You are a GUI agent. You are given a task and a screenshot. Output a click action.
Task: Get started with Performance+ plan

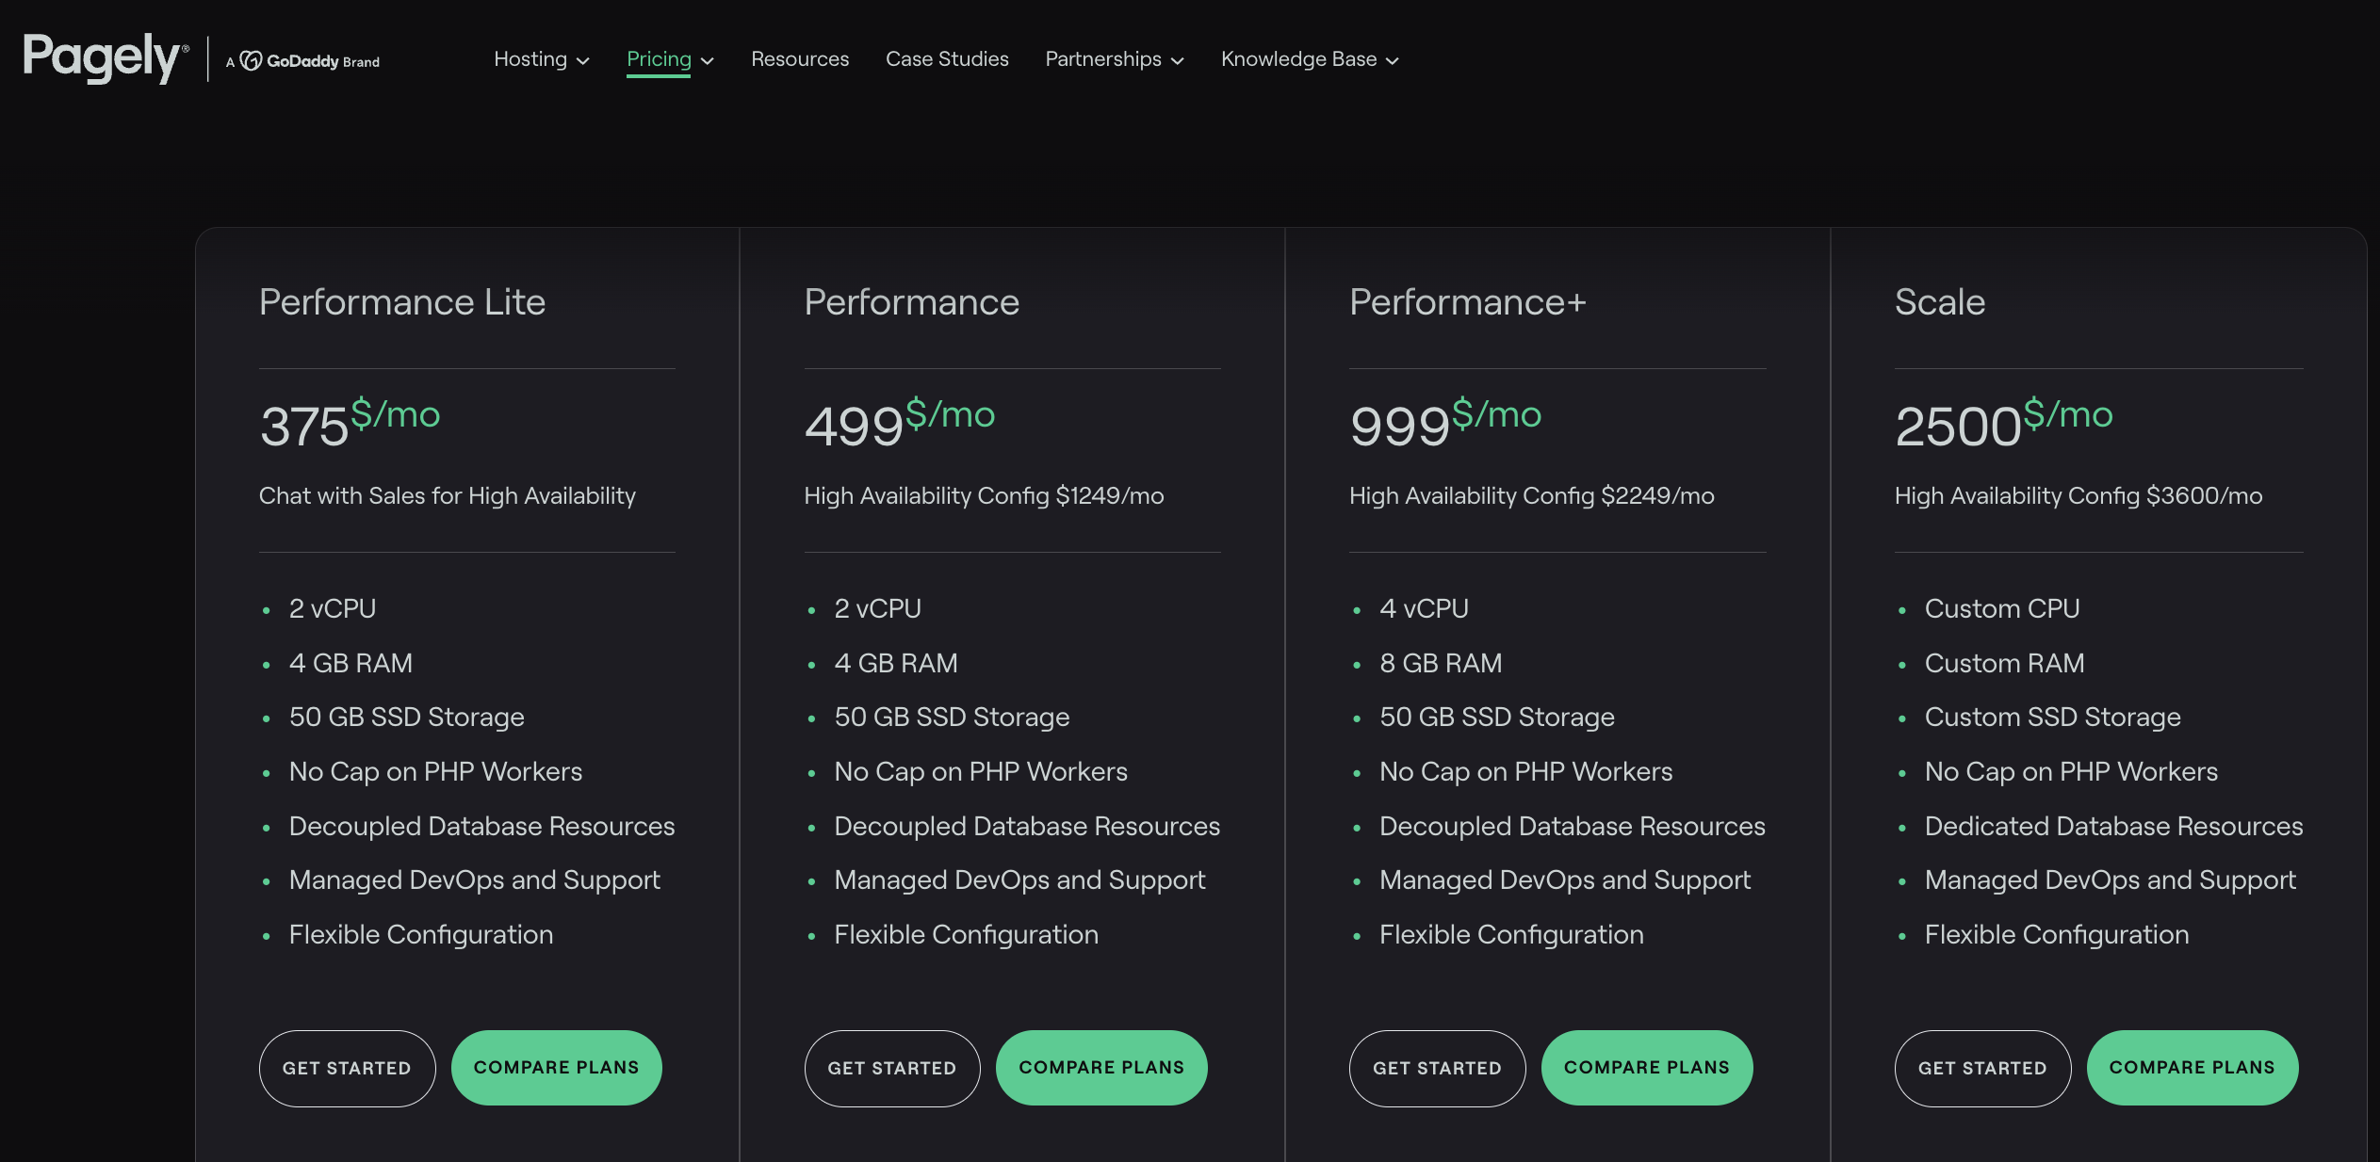click(1437, 1068)
